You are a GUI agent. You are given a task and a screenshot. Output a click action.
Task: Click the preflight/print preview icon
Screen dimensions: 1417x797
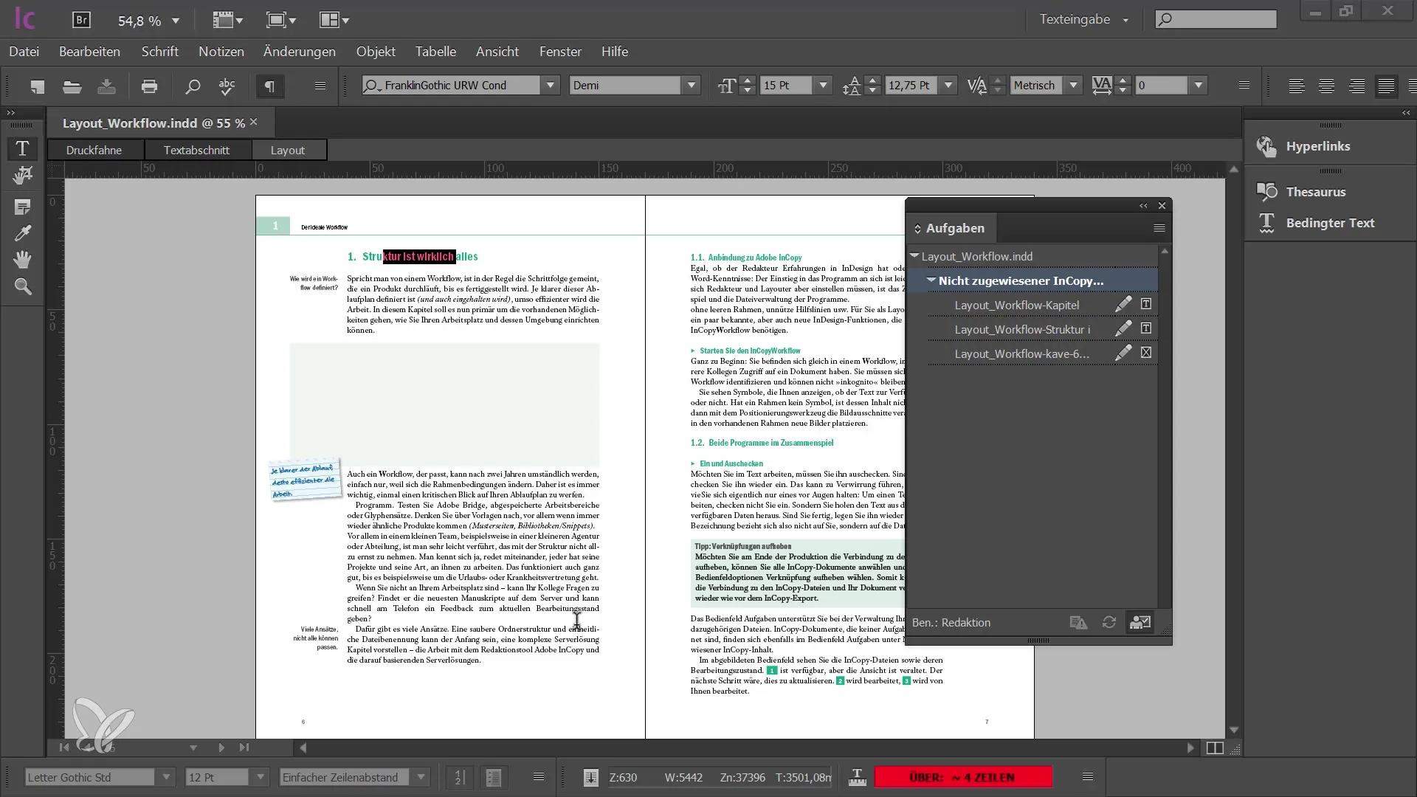point(149,86)
